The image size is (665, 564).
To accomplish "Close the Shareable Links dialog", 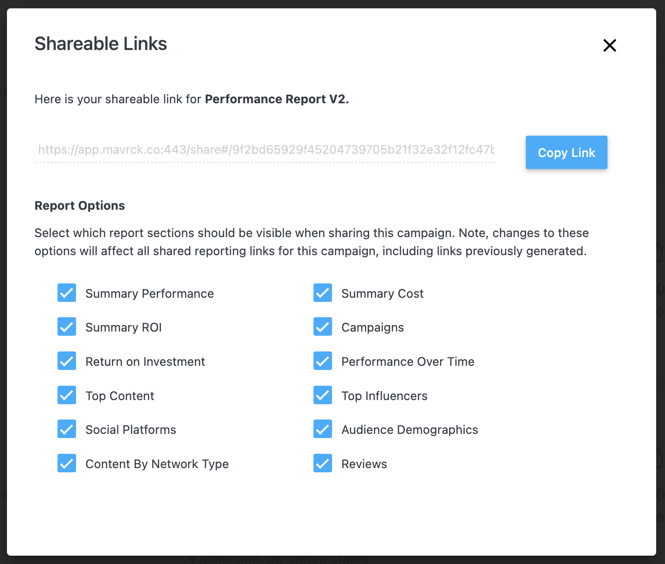I will [x=609, y=45].
